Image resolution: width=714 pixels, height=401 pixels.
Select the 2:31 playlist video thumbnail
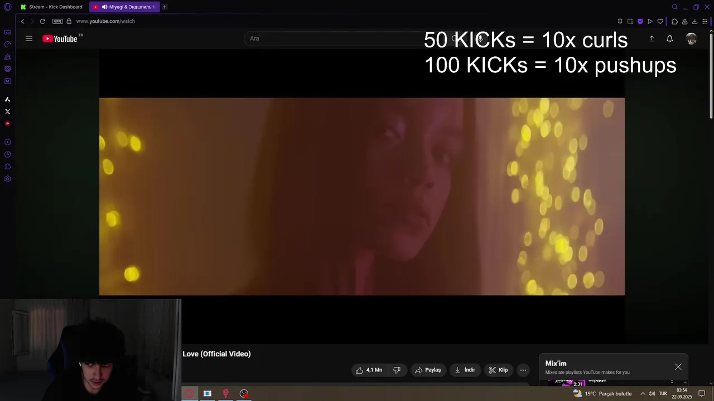566,383
